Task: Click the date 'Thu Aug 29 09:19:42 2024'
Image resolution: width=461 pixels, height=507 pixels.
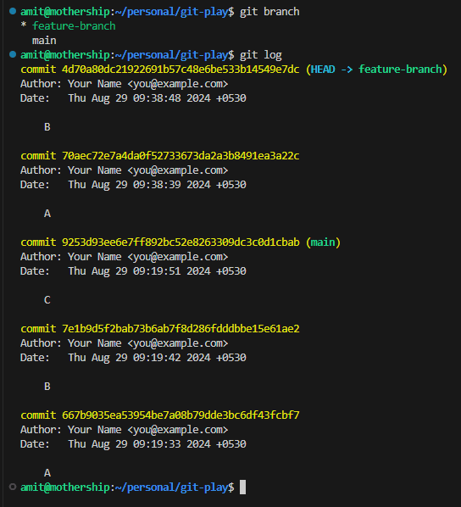Action: 139,358
